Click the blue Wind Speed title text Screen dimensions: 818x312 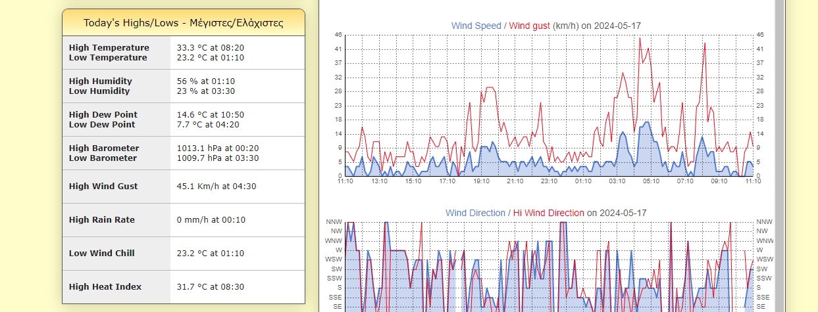pyautogui.click(x=476, y=26)
